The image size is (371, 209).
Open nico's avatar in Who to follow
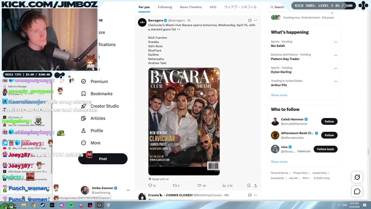point(275,149)
